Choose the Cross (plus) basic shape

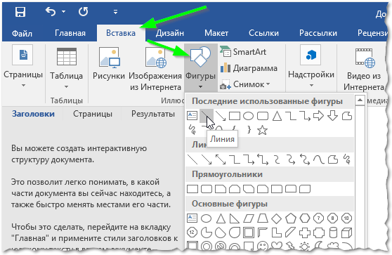(305, 233)
